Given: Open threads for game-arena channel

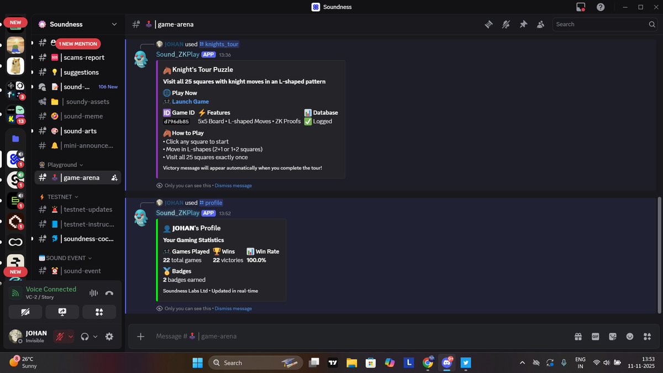Looking at the screenshot, I should pos(489,24).
